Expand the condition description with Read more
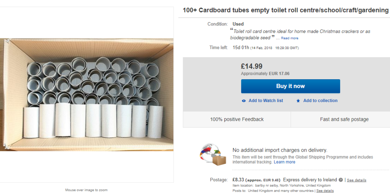Image resolution: width=390 pixels, height=195 pixels. tap(289, 38)
